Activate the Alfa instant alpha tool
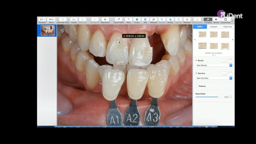 click(145, 20)
